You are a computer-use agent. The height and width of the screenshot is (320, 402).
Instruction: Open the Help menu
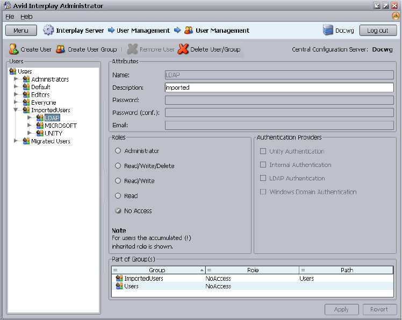26,17
